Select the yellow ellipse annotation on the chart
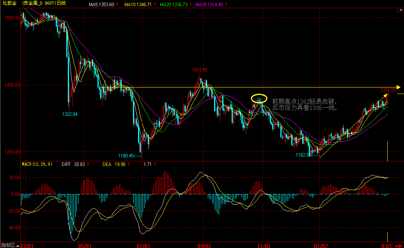The image size is (404, 248). [x=259, y=99]
